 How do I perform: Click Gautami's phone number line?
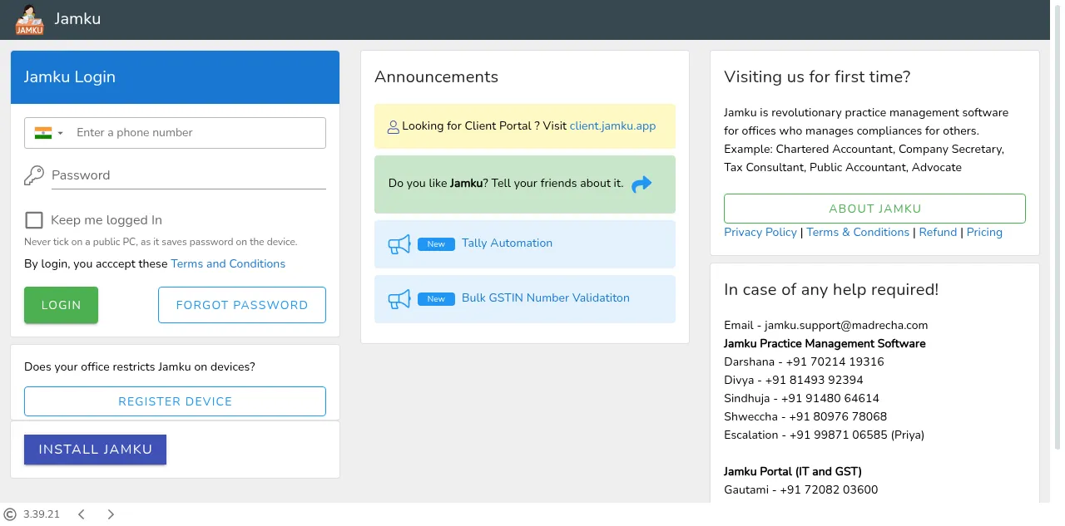click(x=800, y=489)
